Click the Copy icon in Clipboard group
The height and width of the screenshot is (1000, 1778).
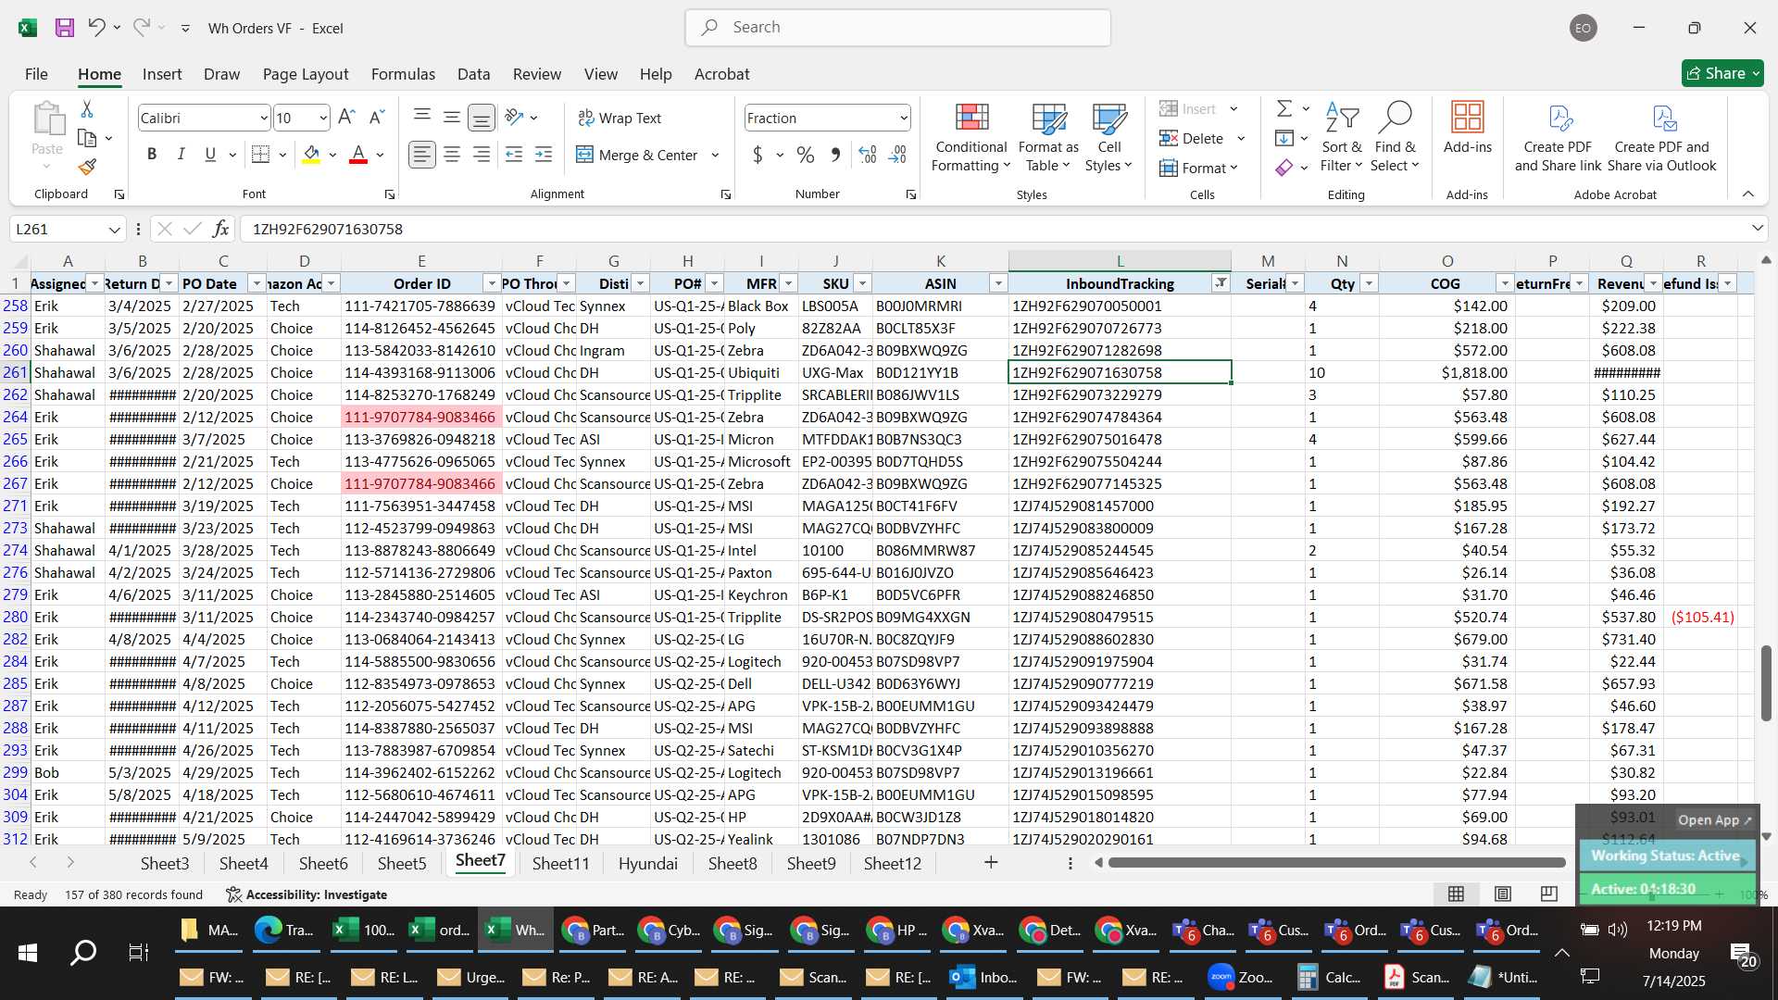[x=87, y=139]
